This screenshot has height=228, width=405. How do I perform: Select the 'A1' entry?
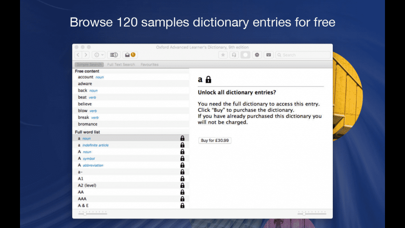pos(131,179)
